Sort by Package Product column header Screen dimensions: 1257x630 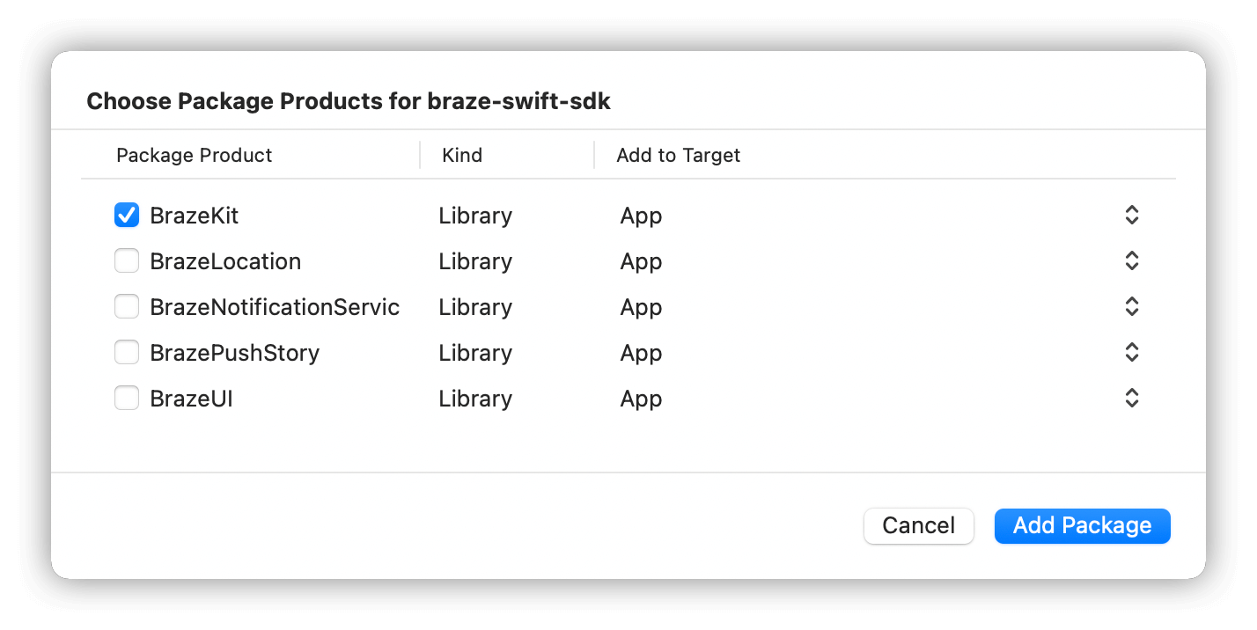194,155
